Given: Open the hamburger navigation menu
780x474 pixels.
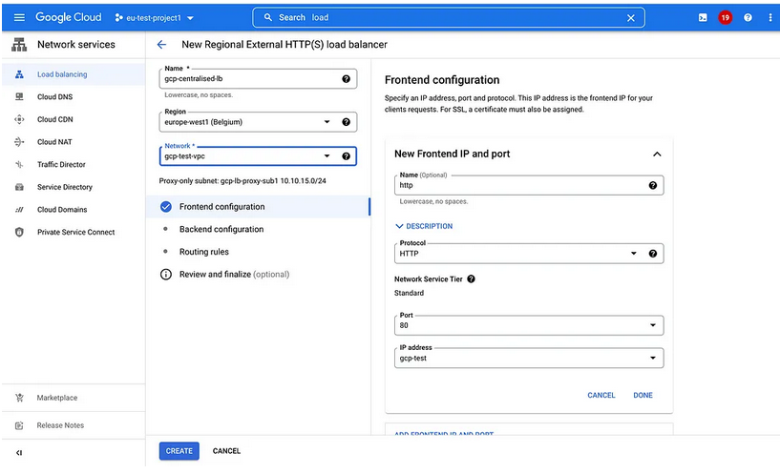Looking at the screenshot, I should [19, 17].
